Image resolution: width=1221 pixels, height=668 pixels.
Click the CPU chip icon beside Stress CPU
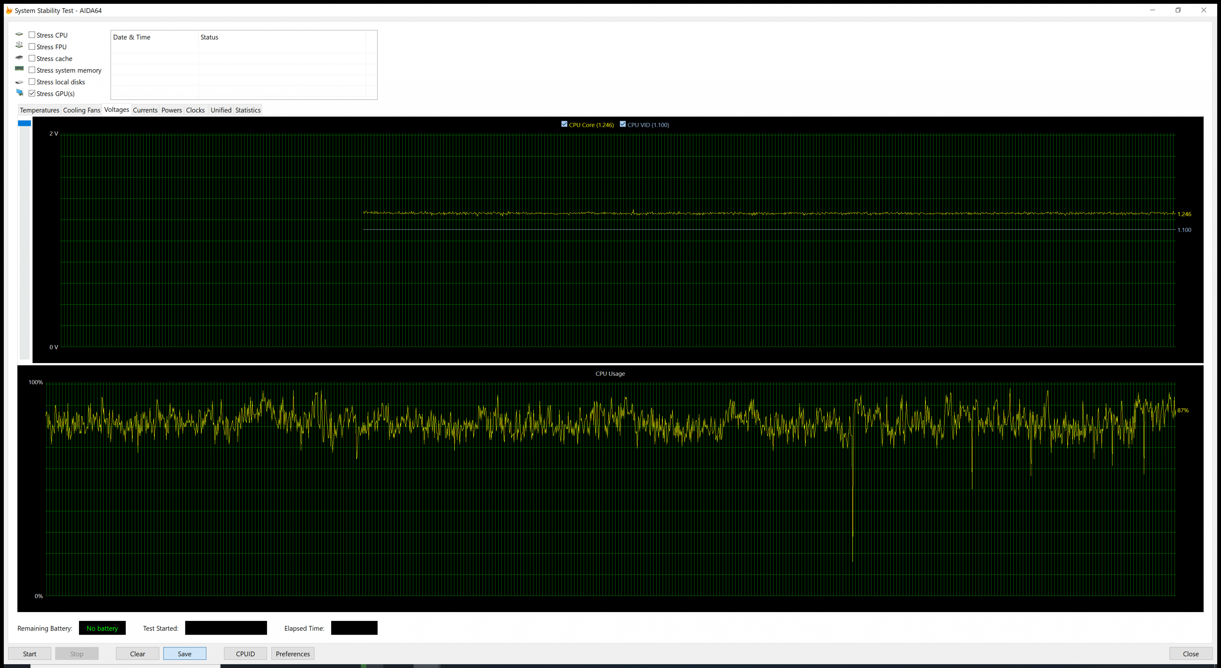[19, 35]
